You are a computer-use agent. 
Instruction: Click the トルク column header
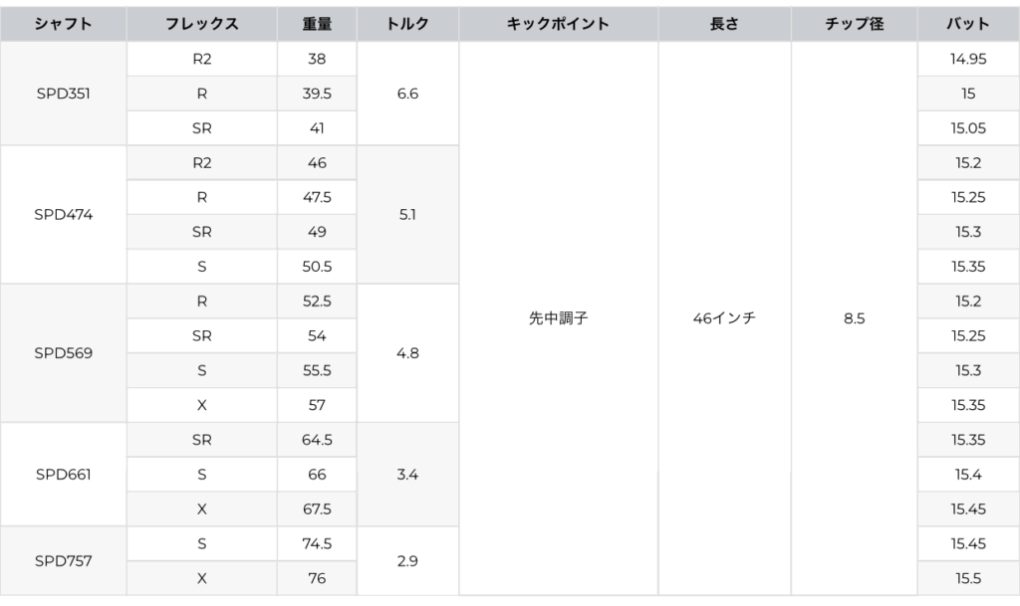(x=406, y=24)
